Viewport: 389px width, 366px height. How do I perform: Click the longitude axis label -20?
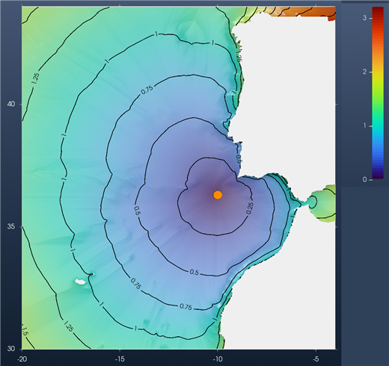pyautogui.click(x=22, y=359)
